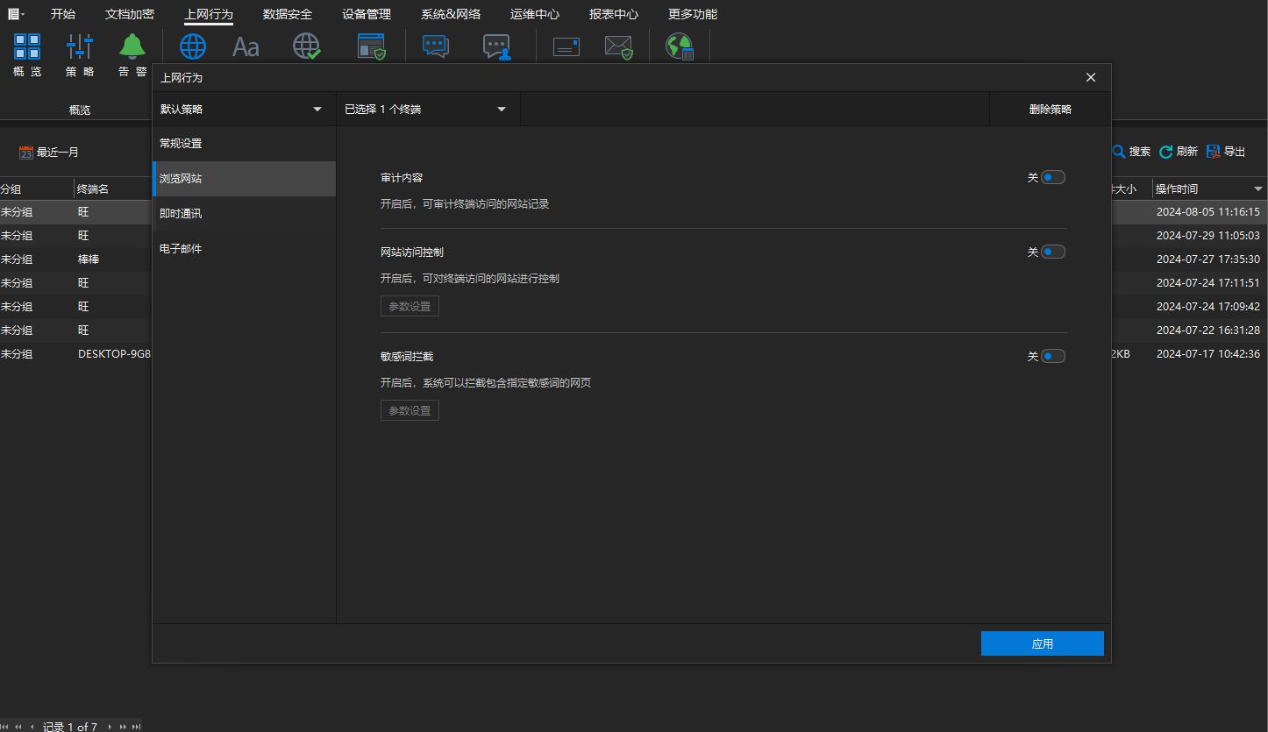Click the 应用 apply button

click(1043, 643)
